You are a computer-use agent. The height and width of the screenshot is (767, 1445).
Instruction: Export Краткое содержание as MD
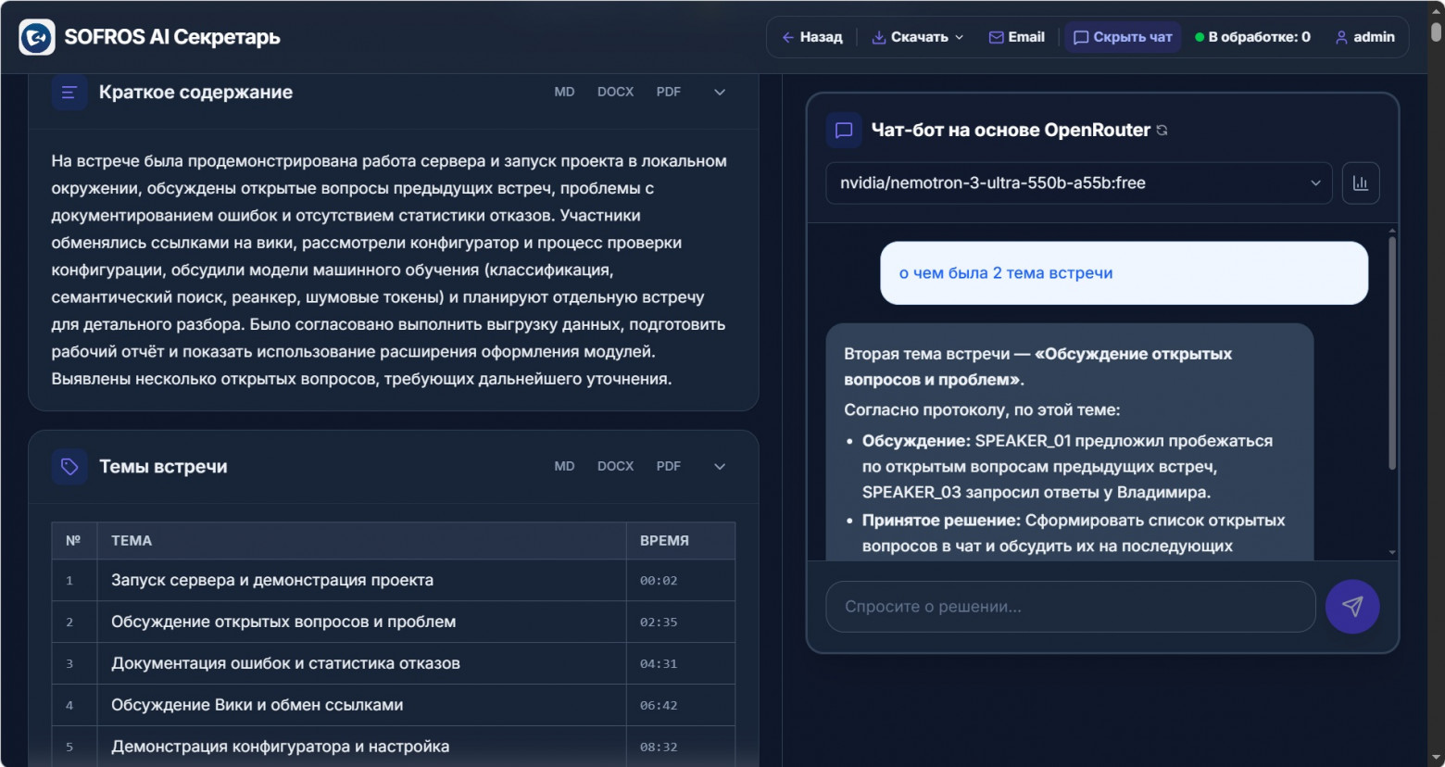click(564, 92)
